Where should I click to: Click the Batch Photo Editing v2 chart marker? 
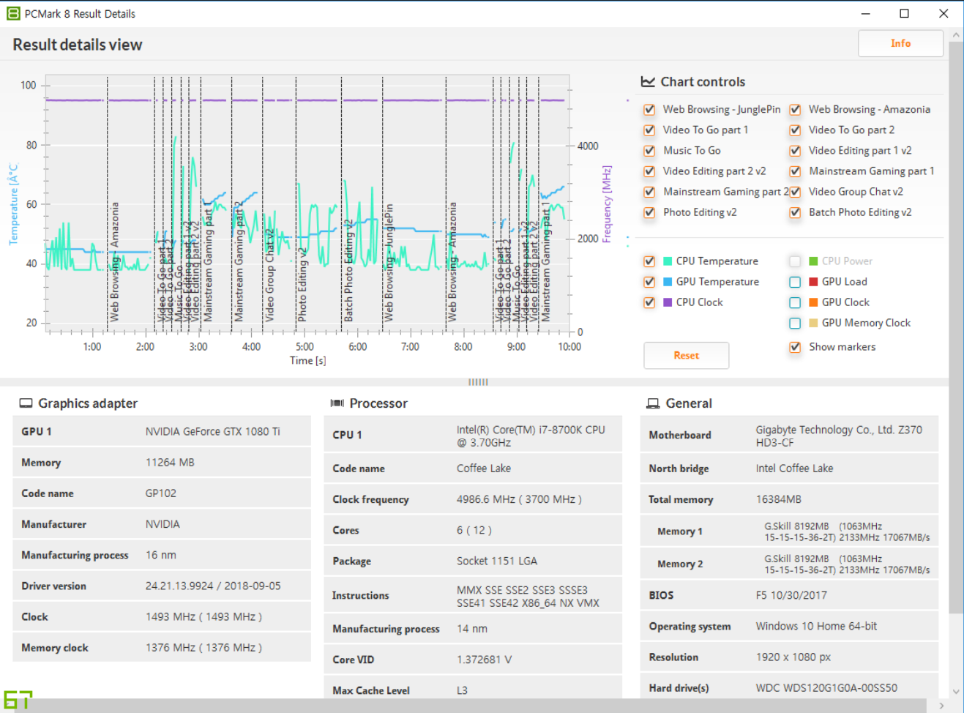pyautogui.click(x=348, y=271)
